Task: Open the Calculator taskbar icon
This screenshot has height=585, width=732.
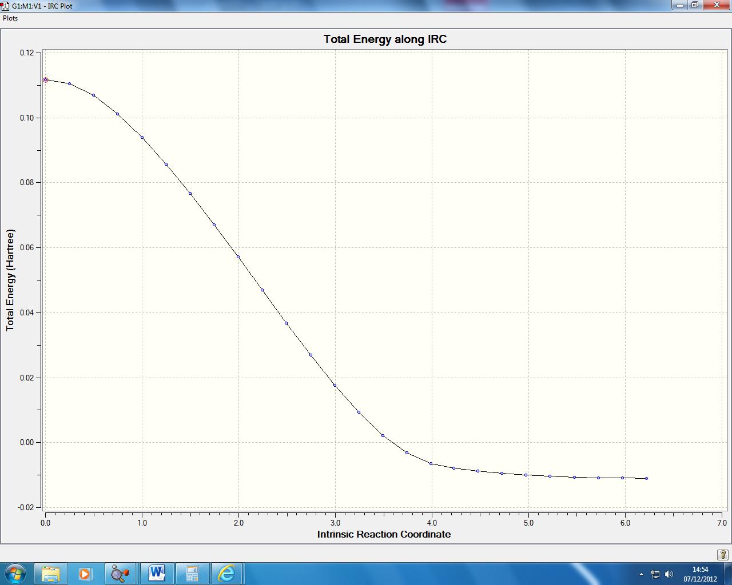Action: 192,573
